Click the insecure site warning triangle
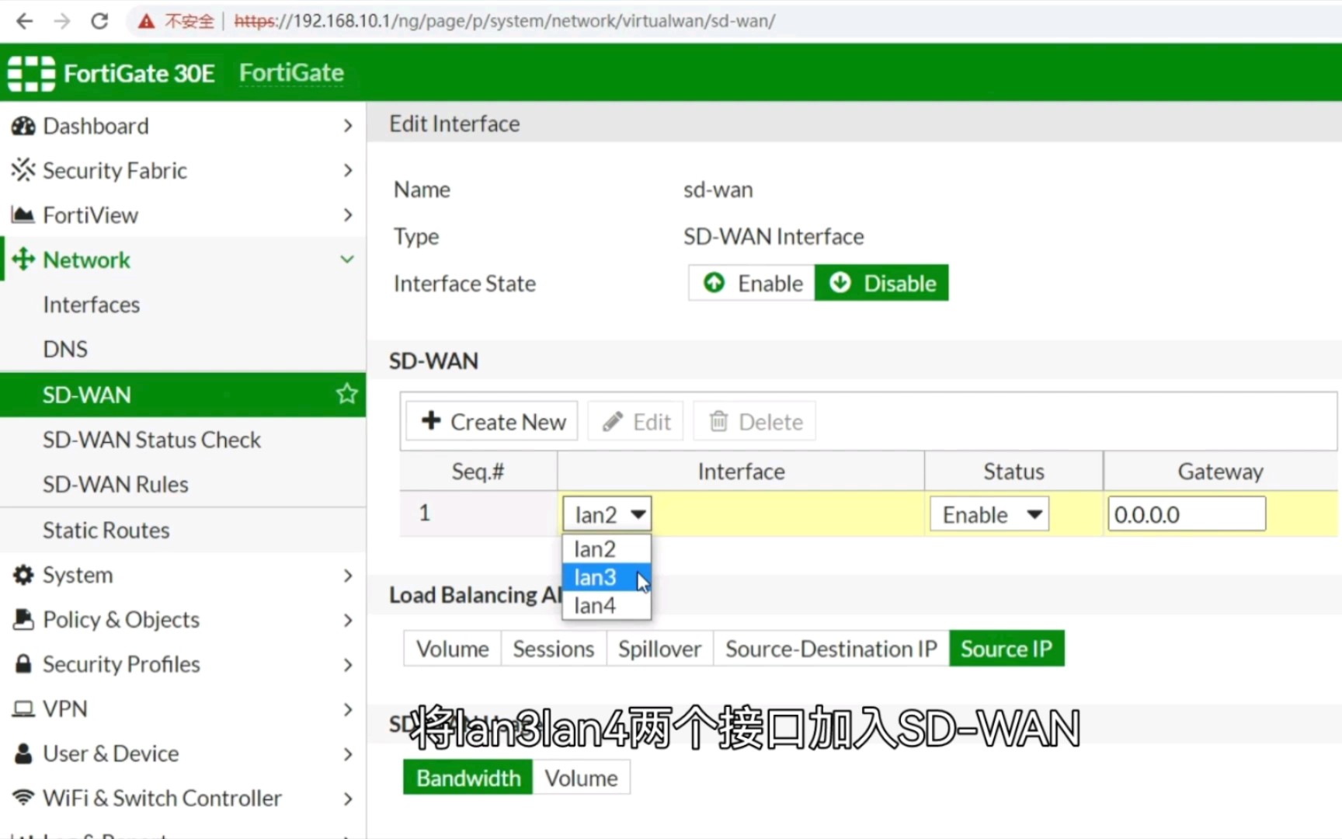The height and width of the screenshot is (839, 1342). click(146, 22)
